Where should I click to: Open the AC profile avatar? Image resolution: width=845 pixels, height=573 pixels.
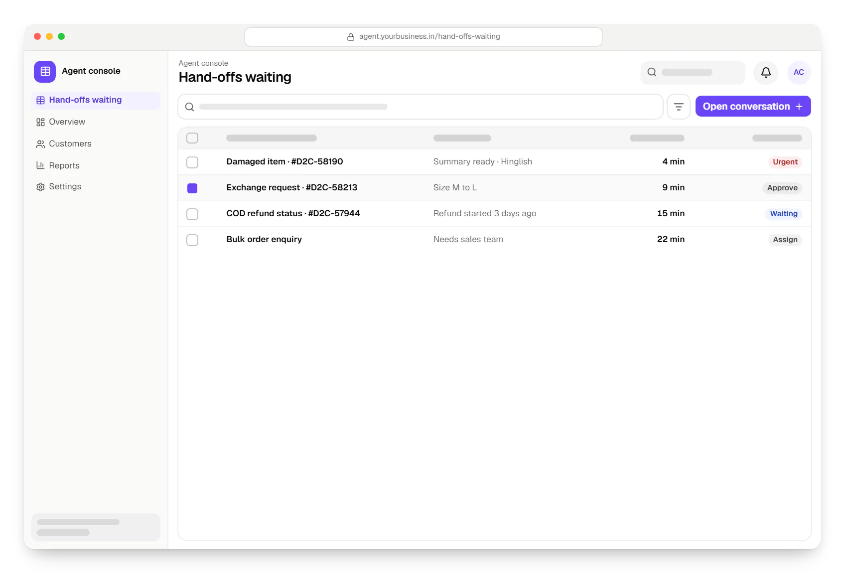coord(799,73)
